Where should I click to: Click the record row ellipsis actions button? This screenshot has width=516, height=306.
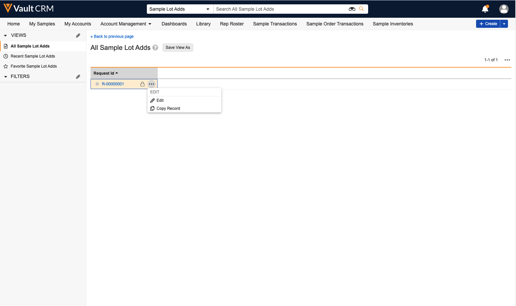pyautogui.click(x=152, y=84)
